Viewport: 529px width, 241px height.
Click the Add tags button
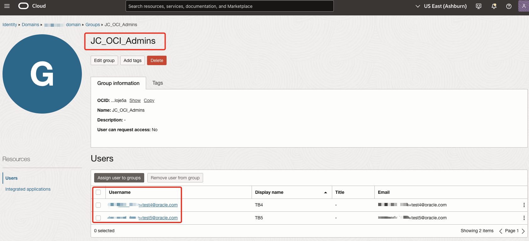[x=133, y=60]
